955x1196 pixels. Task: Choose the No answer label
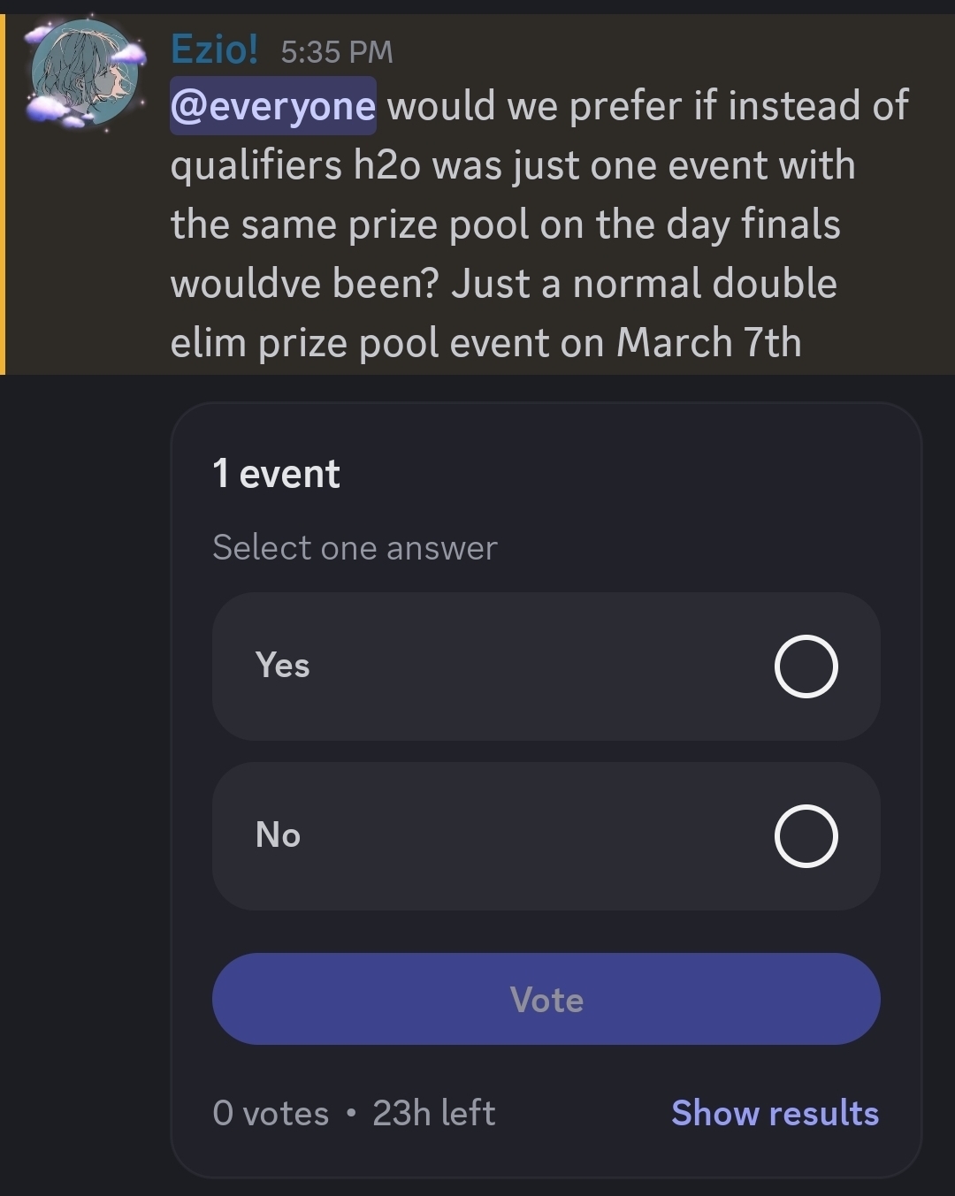click(x=278, y=834)
